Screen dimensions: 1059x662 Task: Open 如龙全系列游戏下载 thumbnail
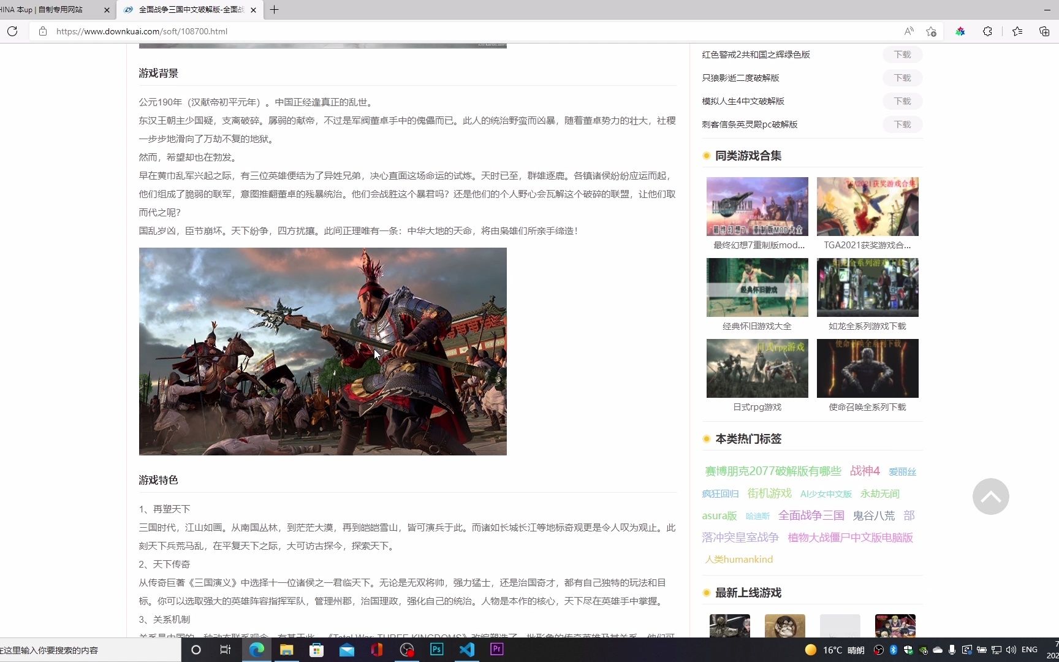[867, 287]
